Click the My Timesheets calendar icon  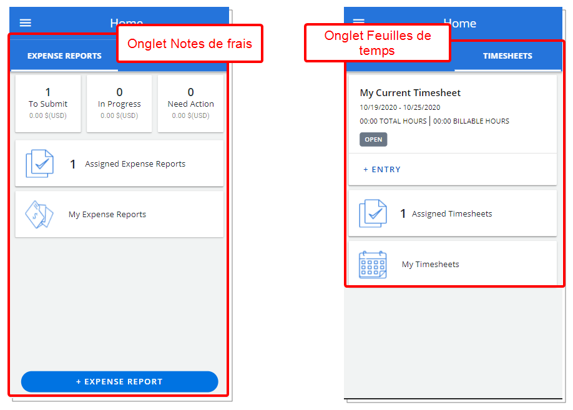click(373, 265)
